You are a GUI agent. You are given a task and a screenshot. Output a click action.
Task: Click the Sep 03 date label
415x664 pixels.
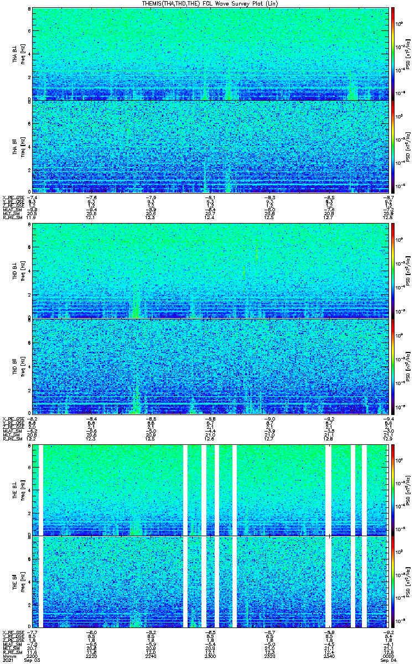tap(33, 661)
